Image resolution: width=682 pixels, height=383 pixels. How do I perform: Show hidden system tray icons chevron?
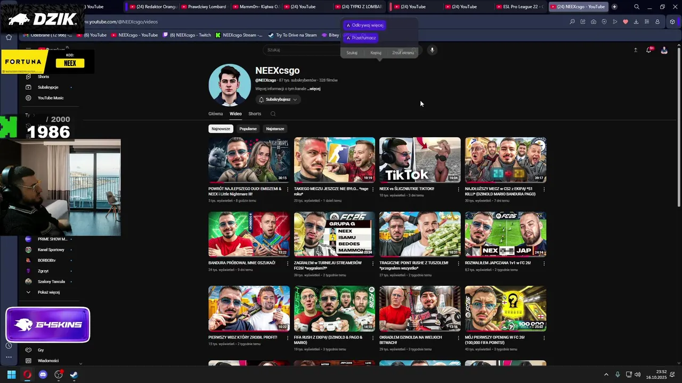click(606, 374)
